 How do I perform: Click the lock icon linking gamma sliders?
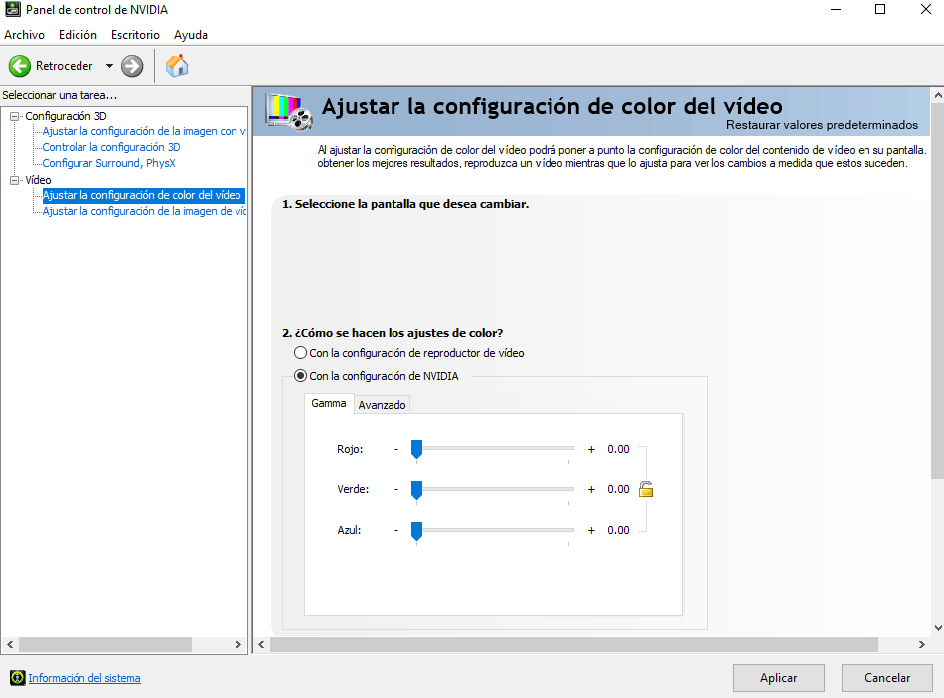tap(646, 489)
